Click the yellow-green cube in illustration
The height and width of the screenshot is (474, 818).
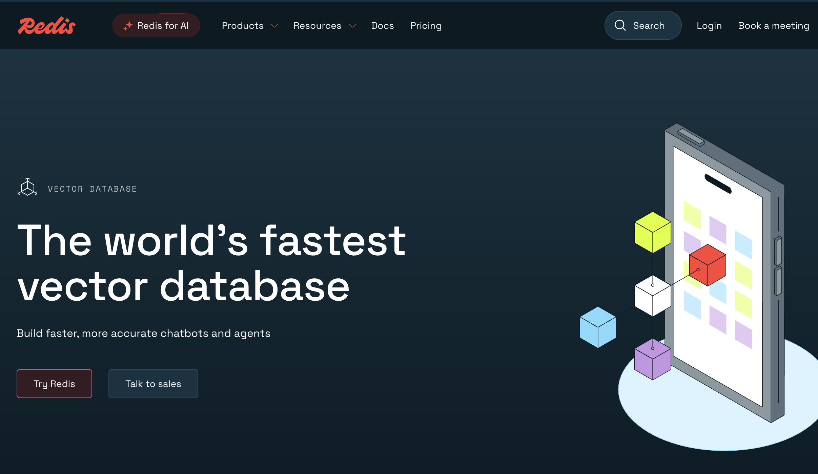tap(653, 232)
